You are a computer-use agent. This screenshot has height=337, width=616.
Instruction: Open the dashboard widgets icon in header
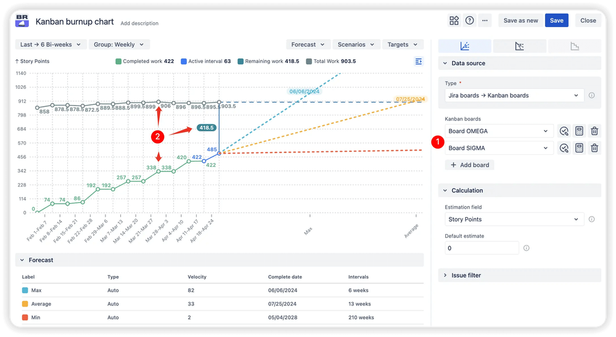pos(454,20)
